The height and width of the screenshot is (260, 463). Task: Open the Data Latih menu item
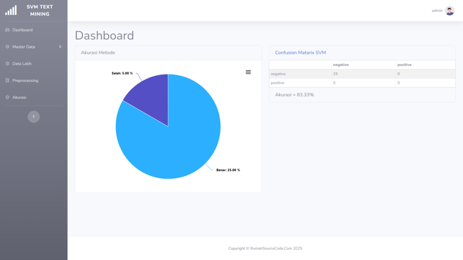pyautogui.click(x=22, y=64)
